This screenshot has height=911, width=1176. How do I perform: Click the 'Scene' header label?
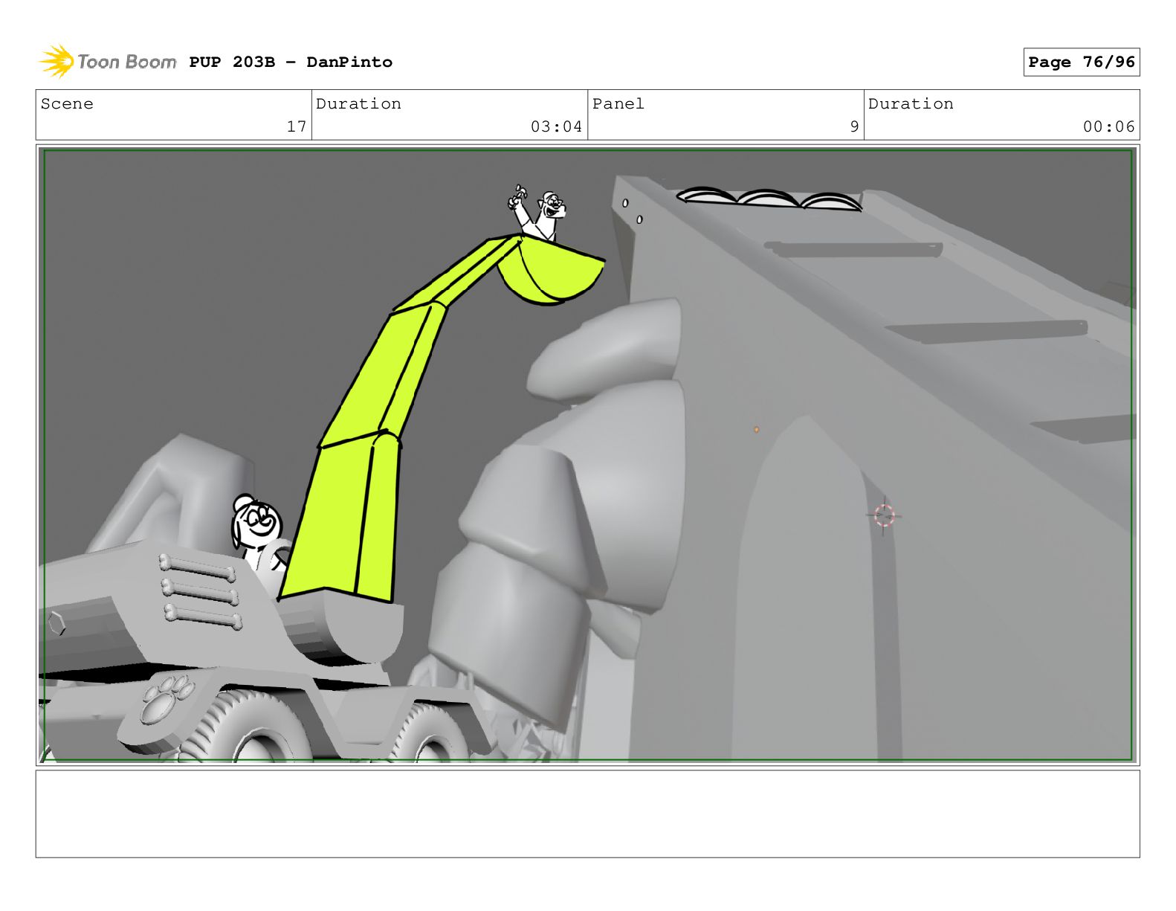pos(68,104)
